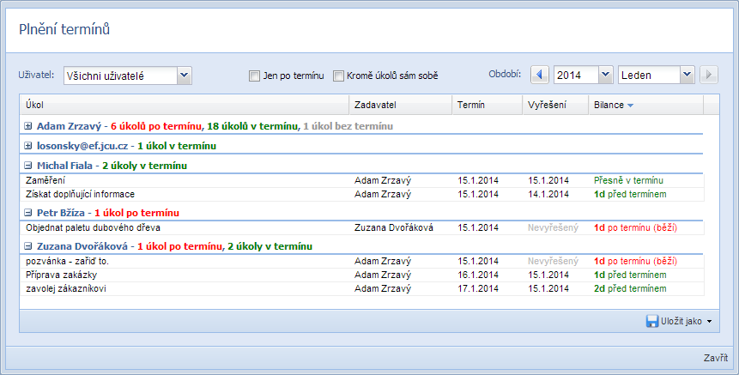Click the floppy disk Uložit jako icon
Image resolution: width=739 pixels, height=375 pixels.
point(652,321)
